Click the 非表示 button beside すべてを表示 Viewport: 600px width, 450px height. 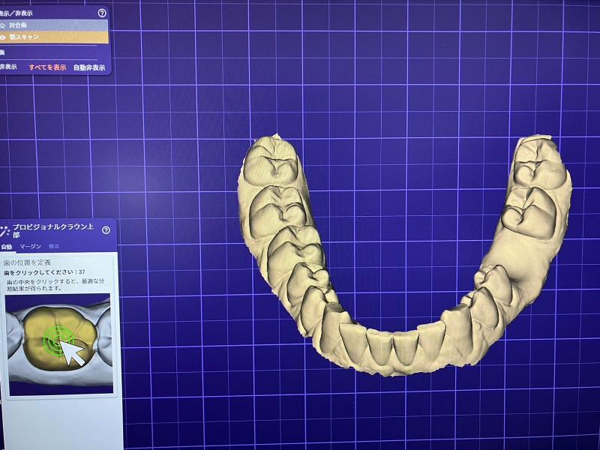point(8,67)
